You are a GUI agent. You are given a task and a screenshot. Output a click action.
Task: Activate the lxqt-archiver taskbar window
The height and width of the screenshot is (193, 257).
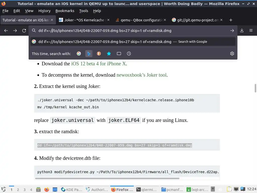197,189
